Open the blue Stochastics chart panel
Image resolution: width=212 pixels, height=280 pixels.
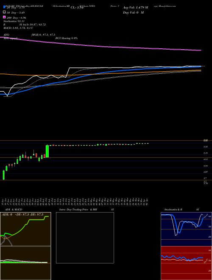pyautogui.click(x=186, y=229)
